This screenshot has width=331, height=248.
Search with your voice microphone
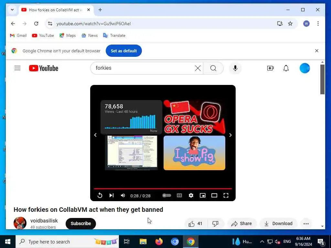point(235,68)
